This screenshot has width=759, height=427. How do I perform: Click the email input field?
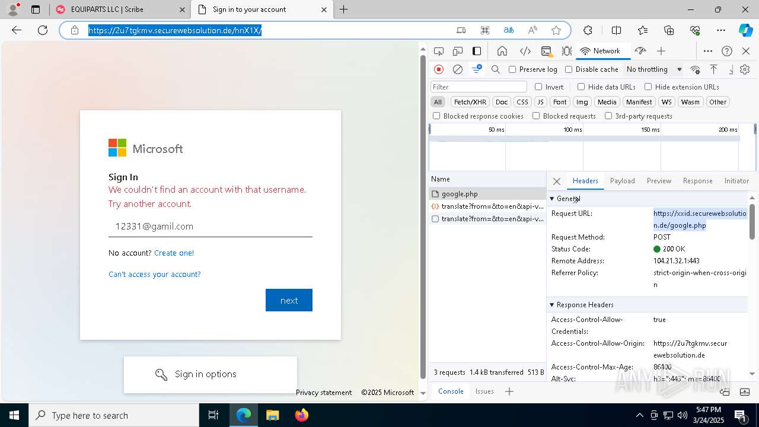point(211,226)
